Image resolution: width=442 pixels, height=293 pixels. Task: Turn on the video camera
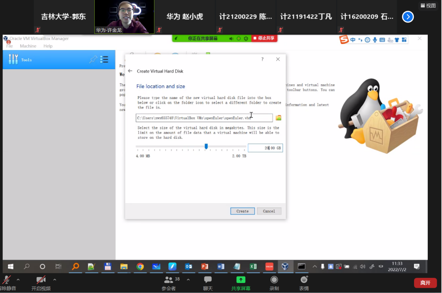[41, 280]
